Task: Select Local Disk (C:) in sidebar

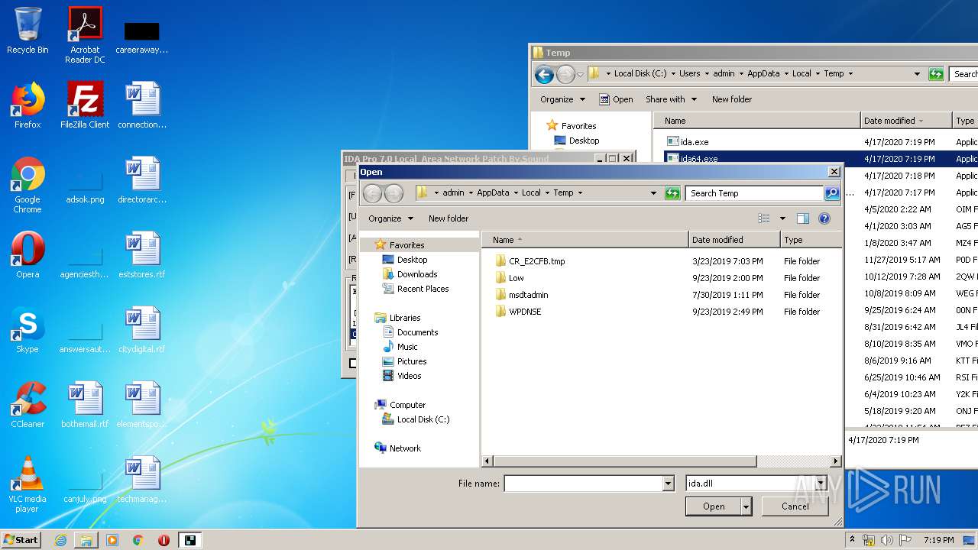Action: click(415, 419)
